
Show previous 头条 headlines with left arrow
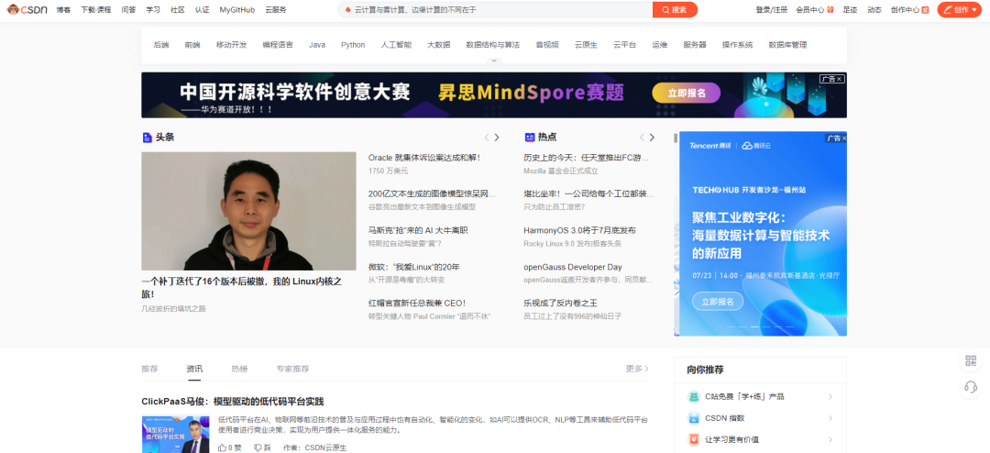(x=486, y=138)
